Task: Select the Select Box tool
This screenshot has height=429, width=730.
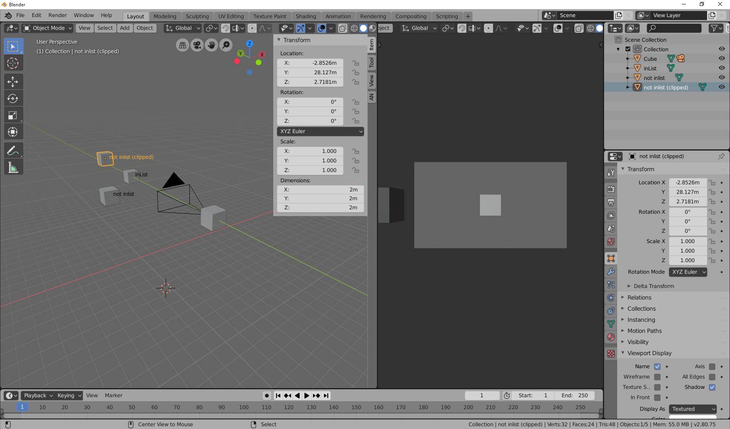Action: [x=13, y=46]
